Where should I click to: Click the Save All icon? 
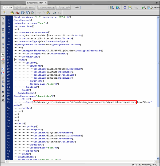tap(28, 13)
